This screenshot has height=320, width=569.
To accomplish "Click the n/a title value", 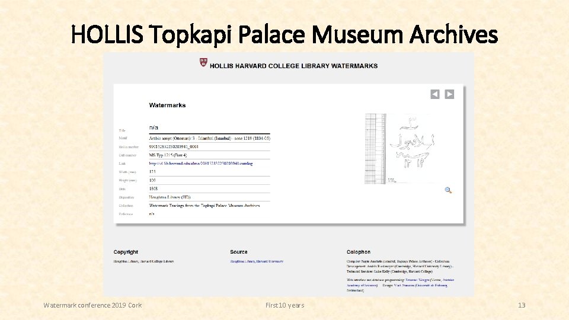I will [x=154, y=127].
